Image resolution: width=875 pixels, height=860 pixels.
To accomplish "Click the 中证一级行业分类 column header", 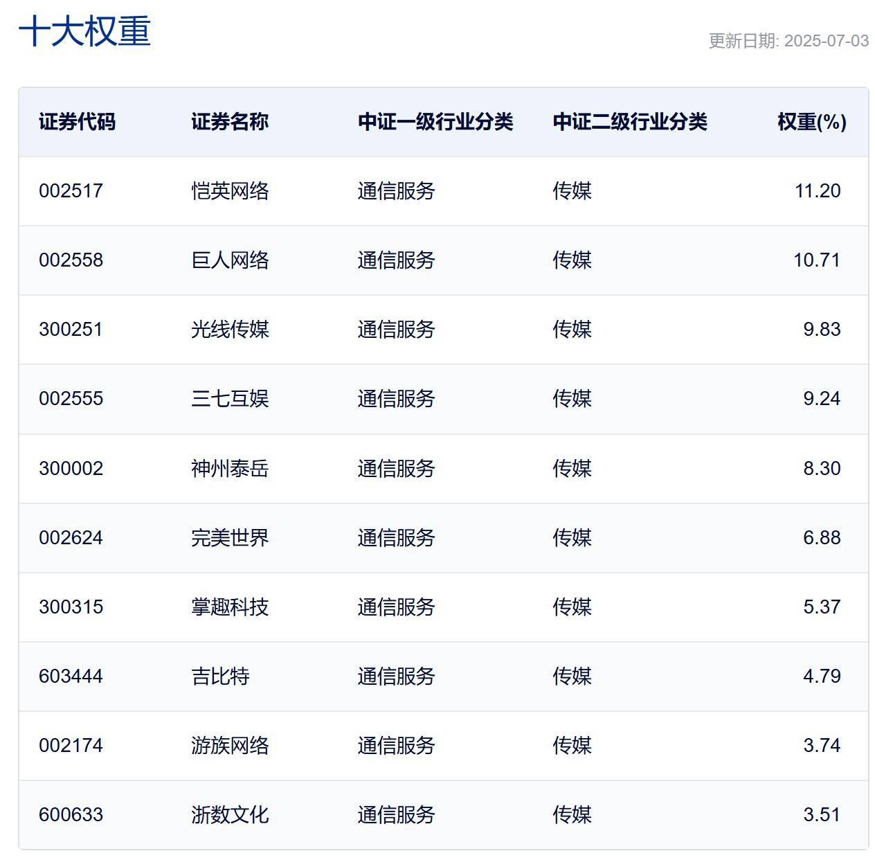I will (x=435, y=122).
